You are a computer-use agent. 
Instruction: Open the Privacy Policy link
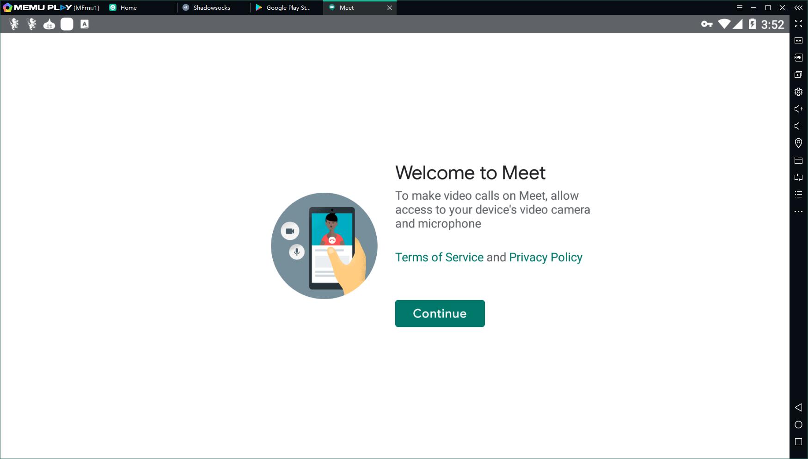pyautogui.click(x=545, y=257)
